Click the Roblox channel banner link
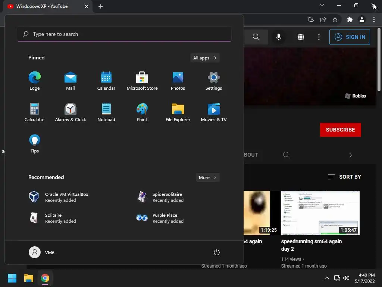The image size is (382, 287). point(356,96)
